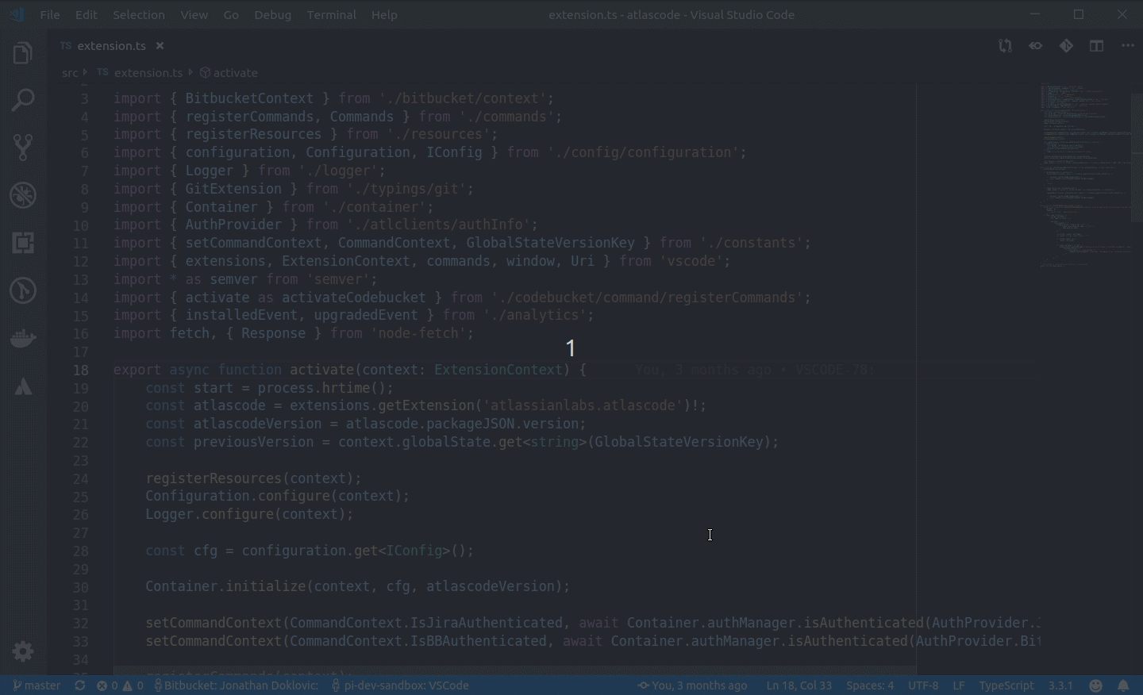The height and width of the screenshot is (695, 1143).
Task: Expand the src breadcrumb
Action: pyautogui.click(x=69, y=72)
